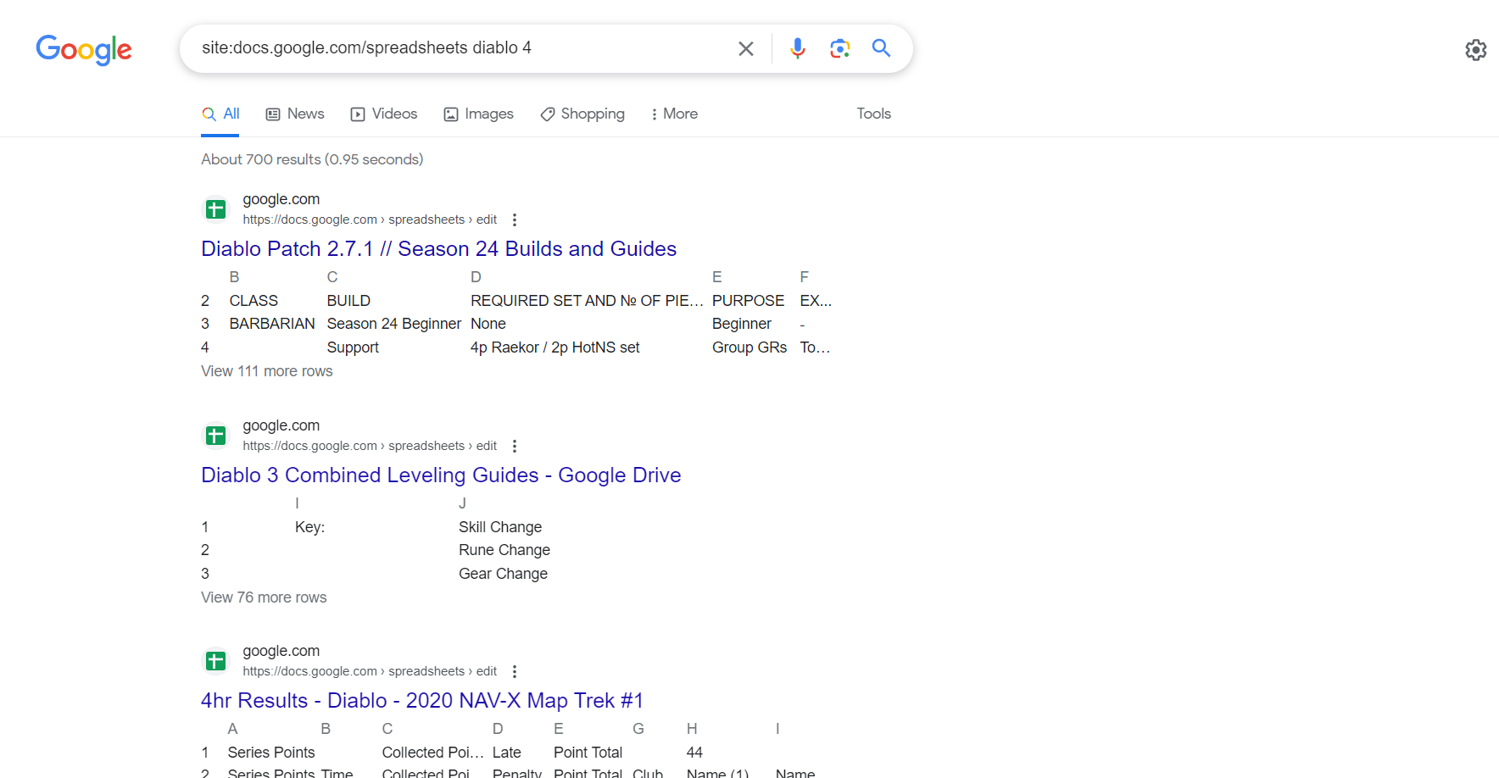The width and height of the screenshot is (1499, 778).
Task: Click the Google logo
Action: 84,49
